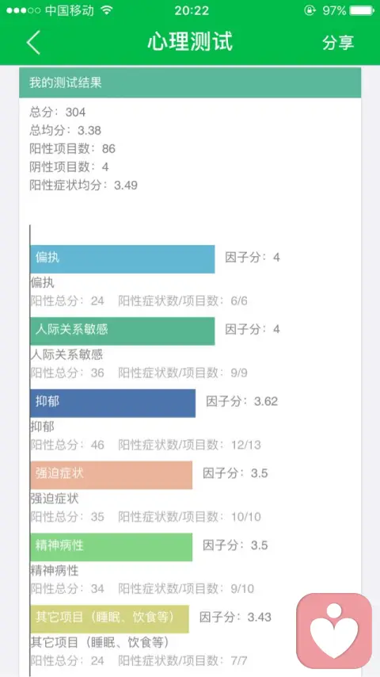Screen dimensions: 380x677
Task: Select the dark blue 抑郁 bar
Action: 112,404
